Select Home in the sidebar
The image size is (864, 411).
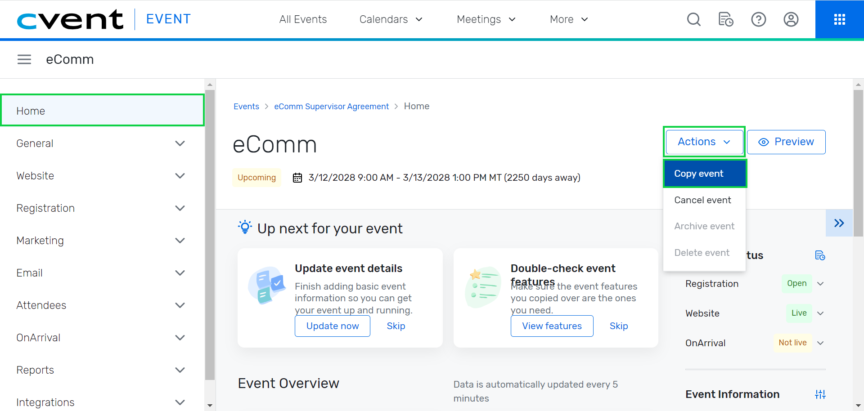103,111
